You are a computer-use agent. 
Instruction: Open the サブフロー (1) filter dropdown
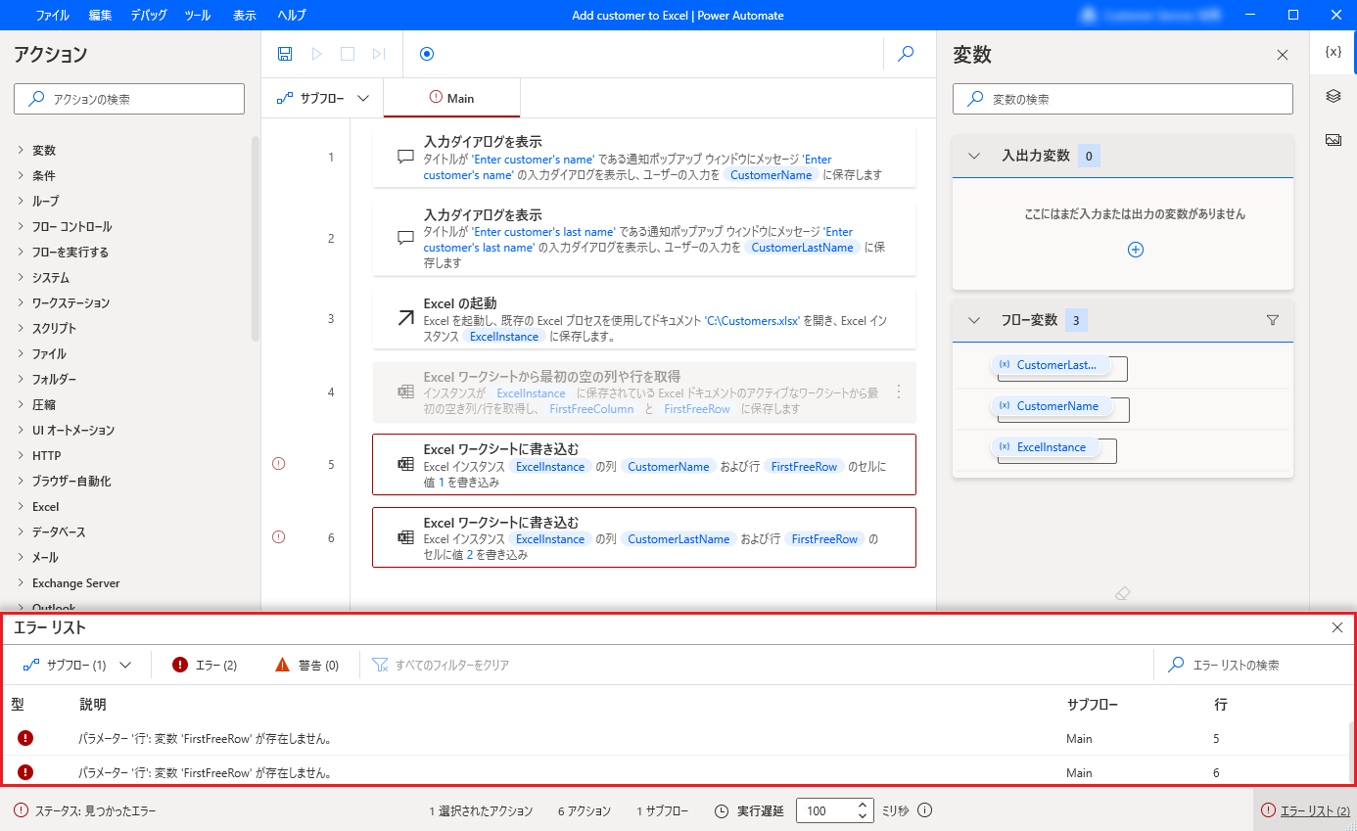click(x=76, y=665)
